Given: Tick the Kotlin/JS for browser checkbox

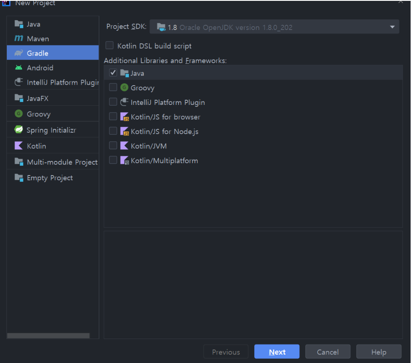Looking at the screenshot, I should coord(113,116).
